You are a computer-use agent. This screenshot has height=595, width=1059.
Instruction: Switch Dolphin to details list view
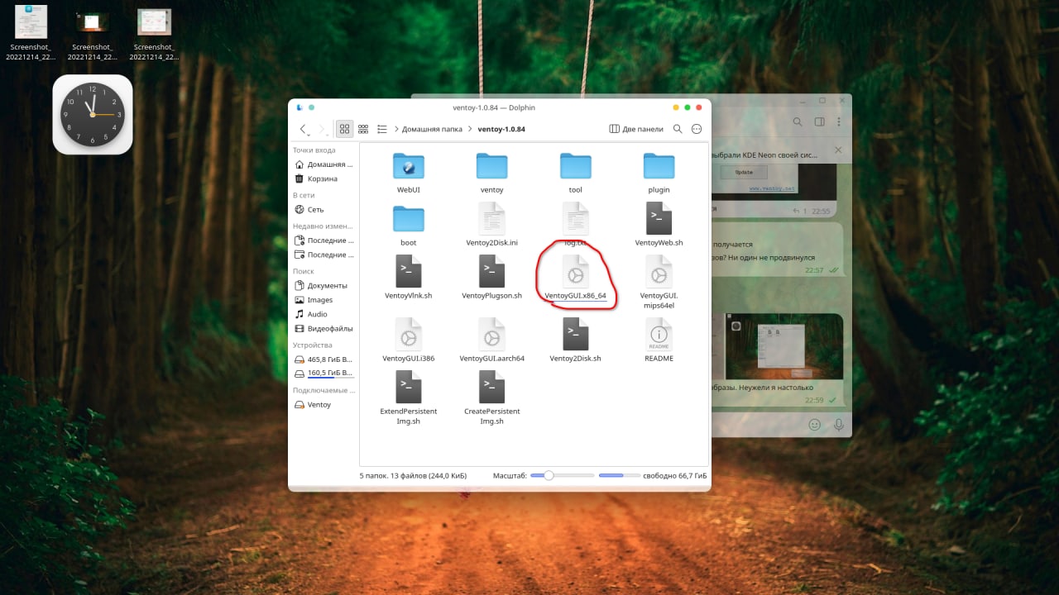[382, 129]
